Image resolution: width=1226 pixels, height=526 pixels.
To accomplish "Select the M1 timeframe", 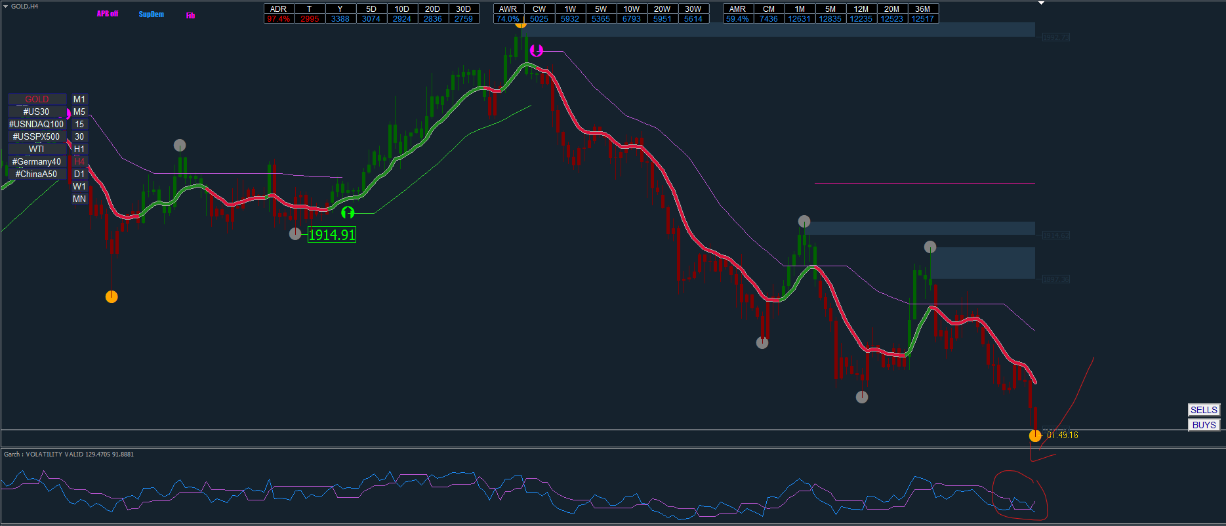I will 79,99.
